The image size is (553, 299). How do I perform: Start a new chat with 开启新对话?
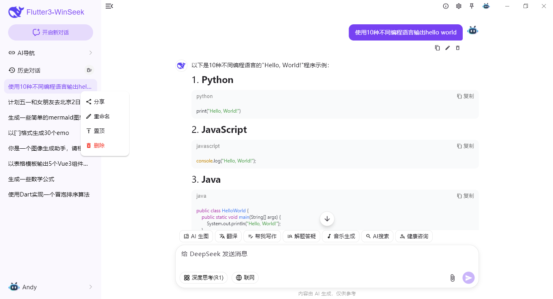50,32
